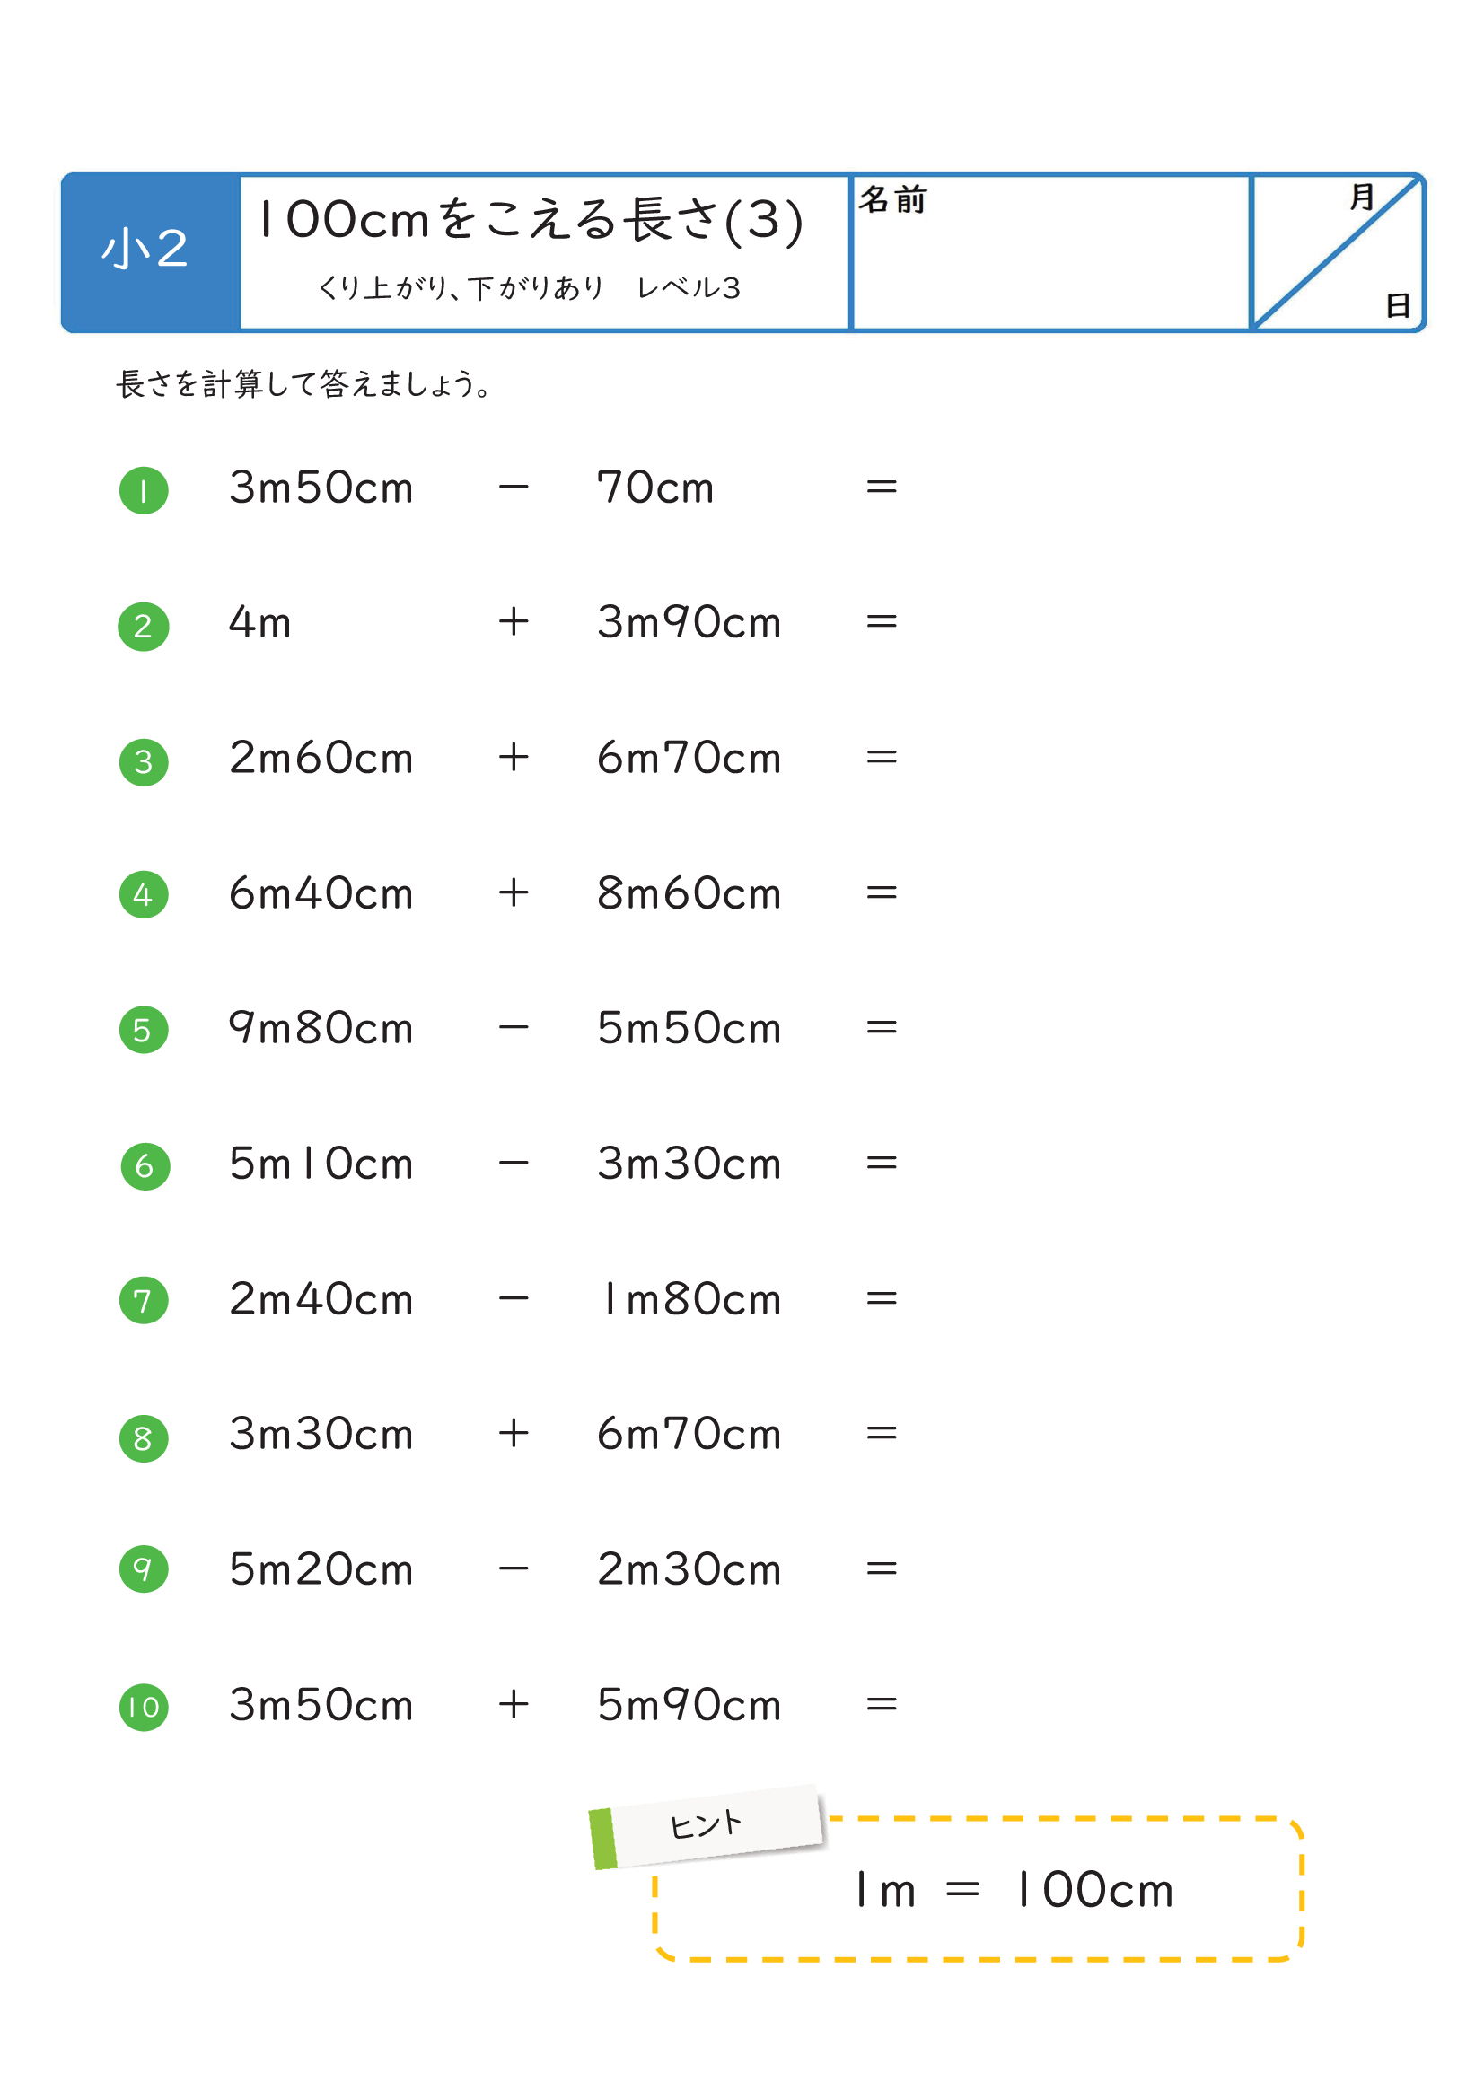Click the green number 10 circle
The image size is (1484, 2100).
[x=144, y=1707]
